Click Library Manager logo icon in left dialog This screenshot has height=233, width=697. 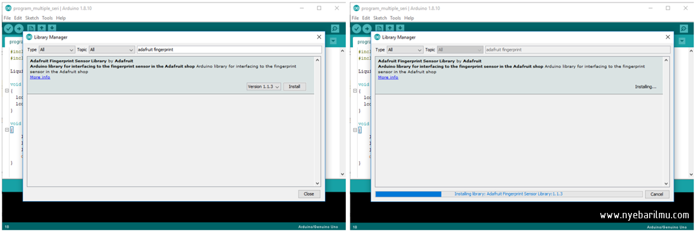(30, 37)
